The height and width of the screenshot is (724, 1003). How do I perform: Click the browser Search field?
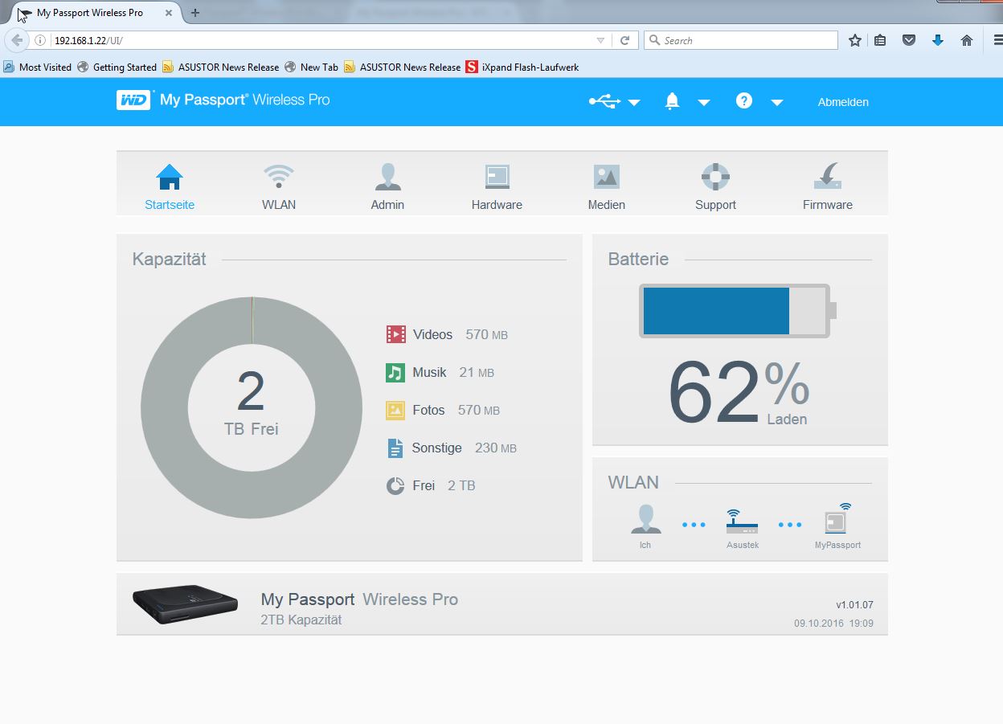coord(741,40)
